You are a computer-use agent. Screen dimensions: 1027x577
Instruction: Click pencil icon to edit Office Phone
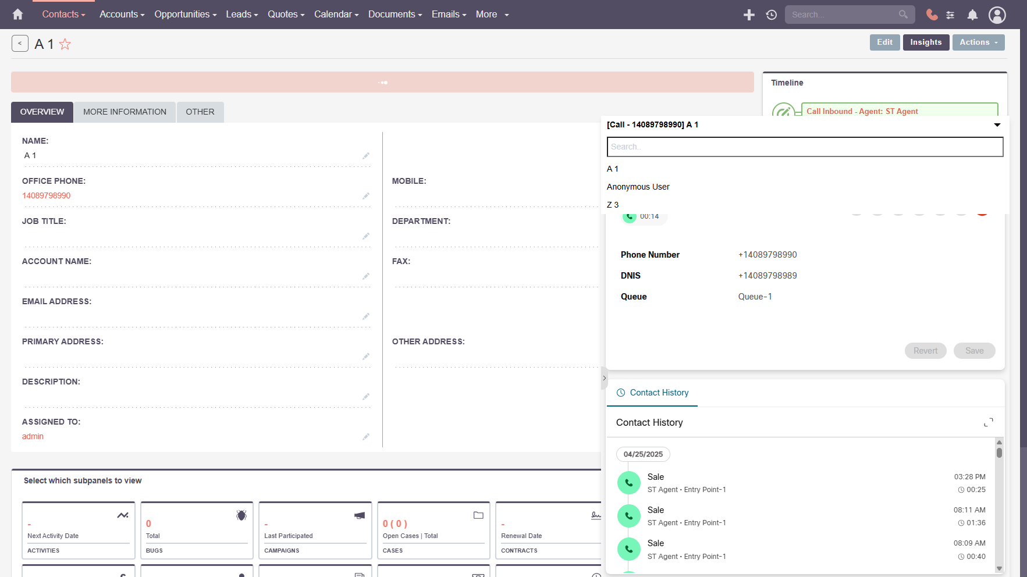point(366,196)
